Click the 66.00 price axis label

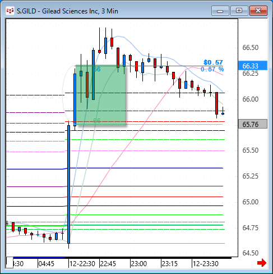click(x=251, y=99)
